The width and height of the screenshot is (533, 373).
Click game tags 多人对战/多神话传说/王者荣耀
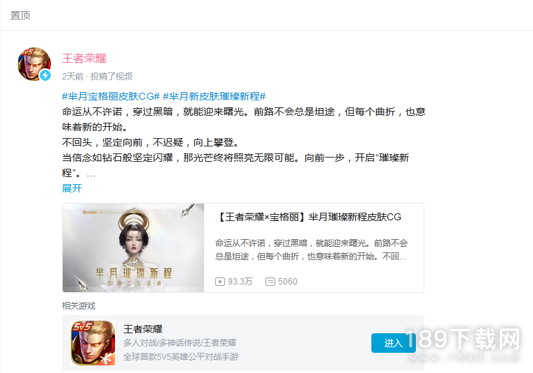pyautogui.click(x=180, y=343)
